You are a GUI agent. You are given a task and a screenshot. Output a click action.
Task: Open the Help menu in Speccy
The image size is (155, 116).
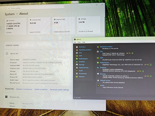(84, 42)
